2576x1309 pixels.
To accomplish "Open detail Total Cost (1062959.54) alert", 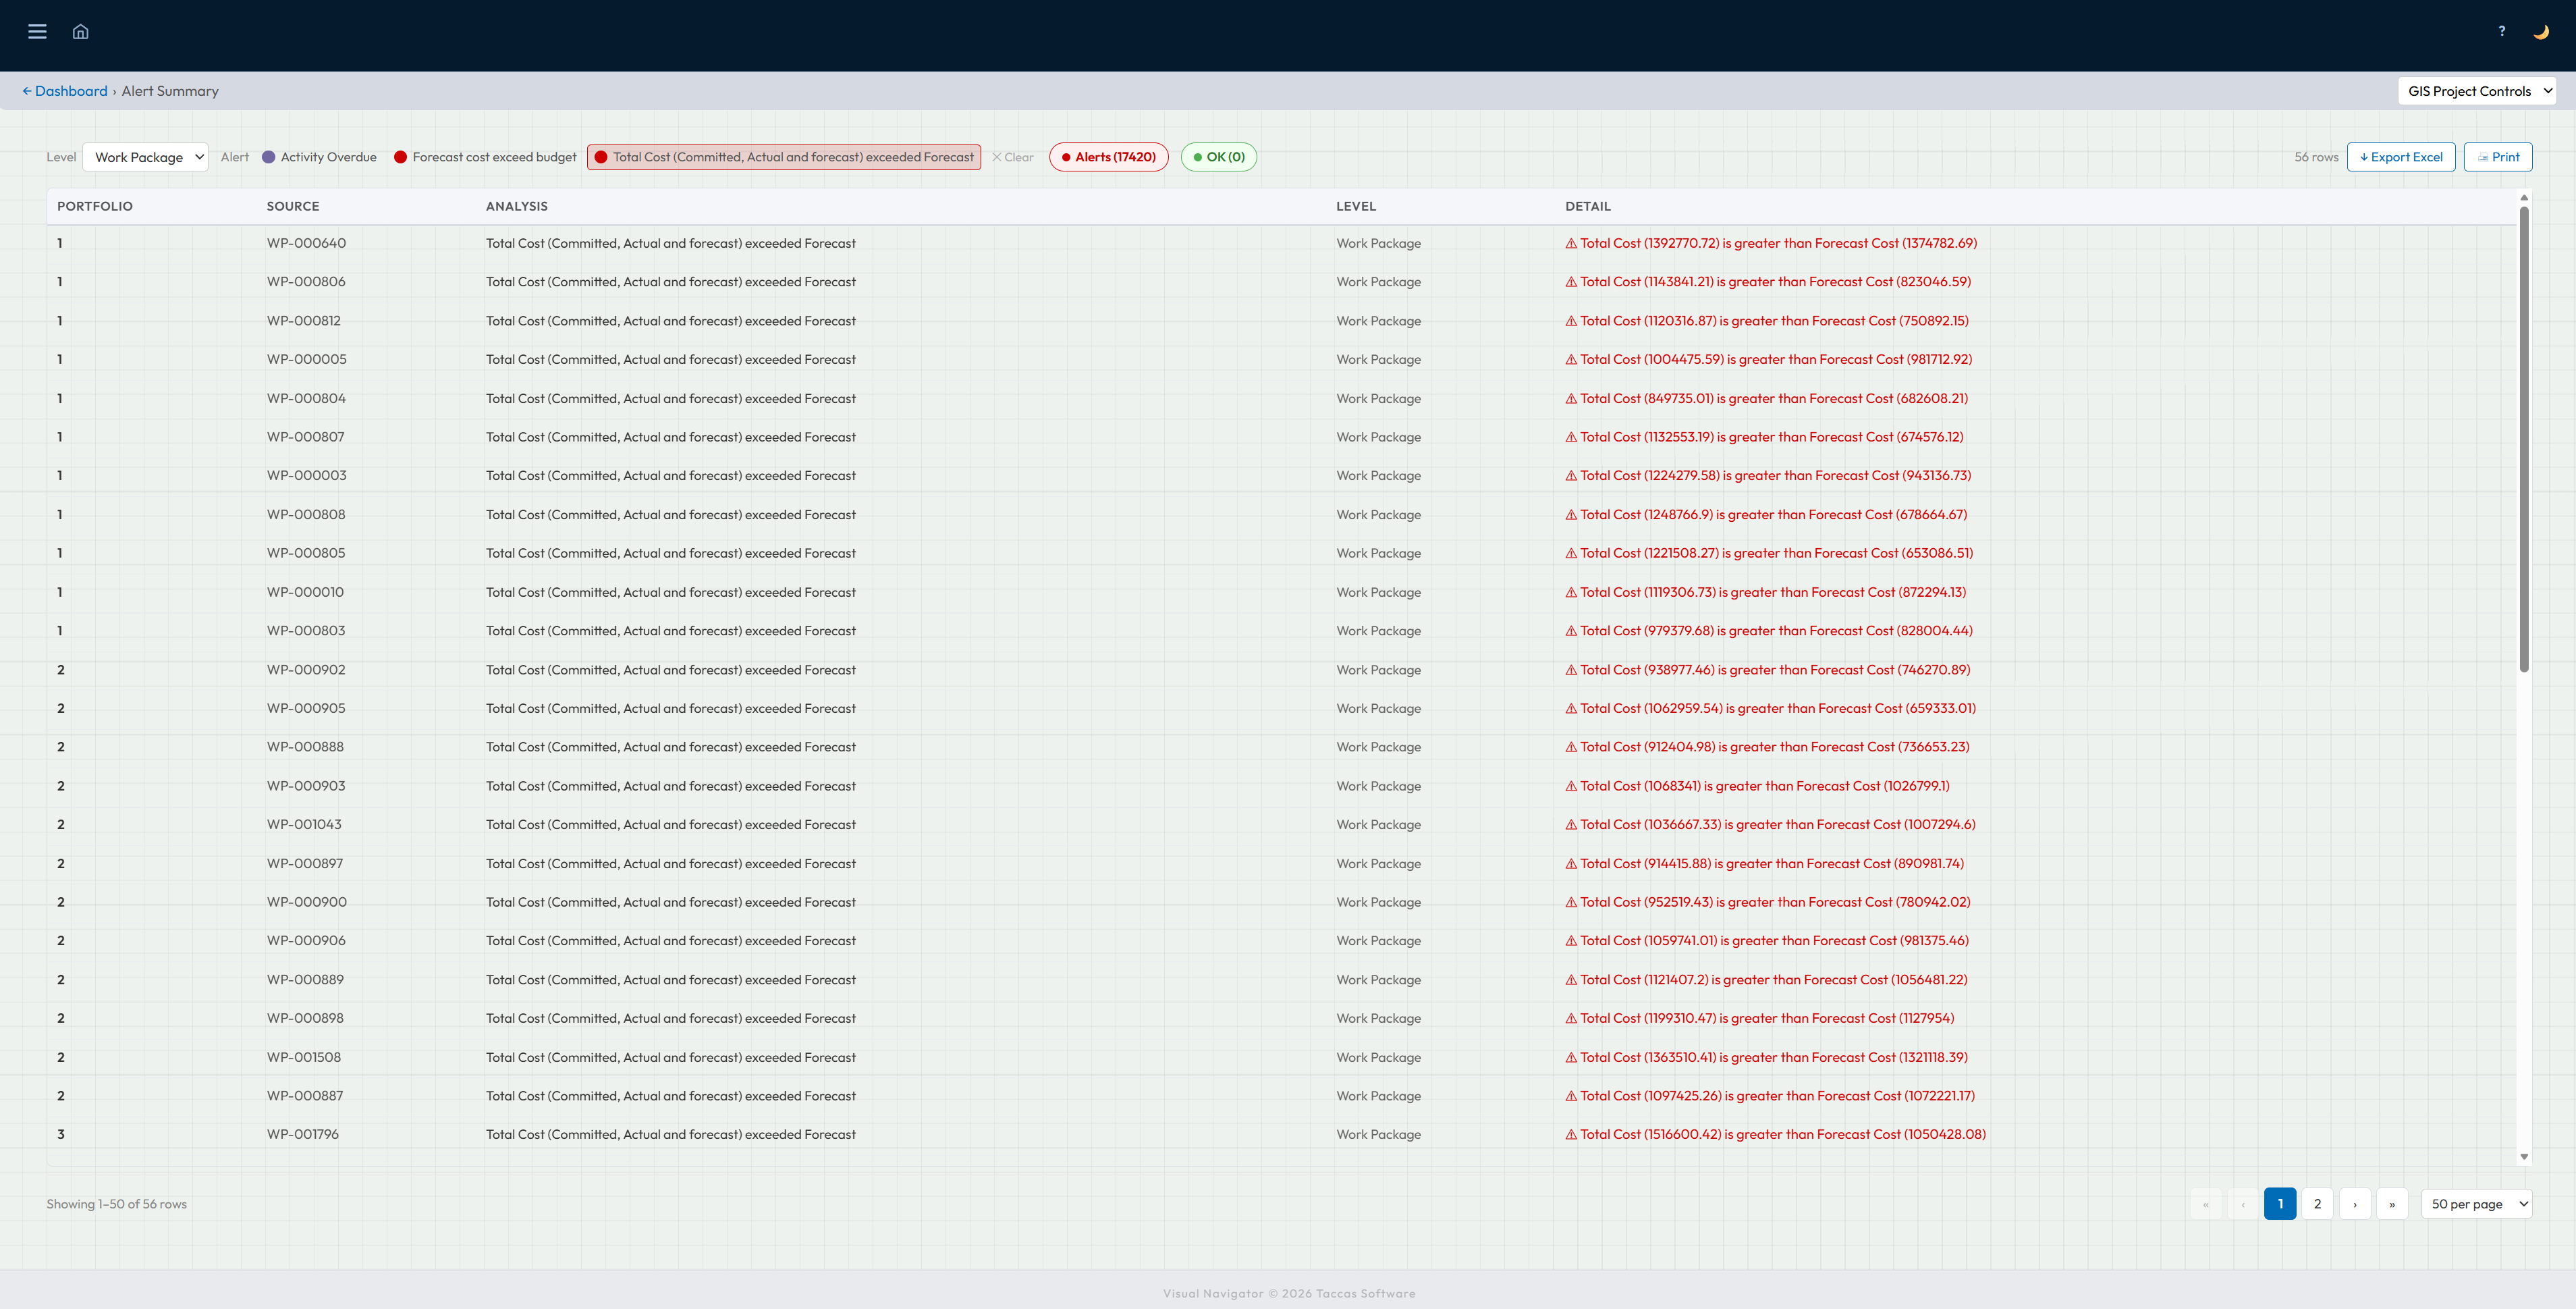I will point(1770,708).
